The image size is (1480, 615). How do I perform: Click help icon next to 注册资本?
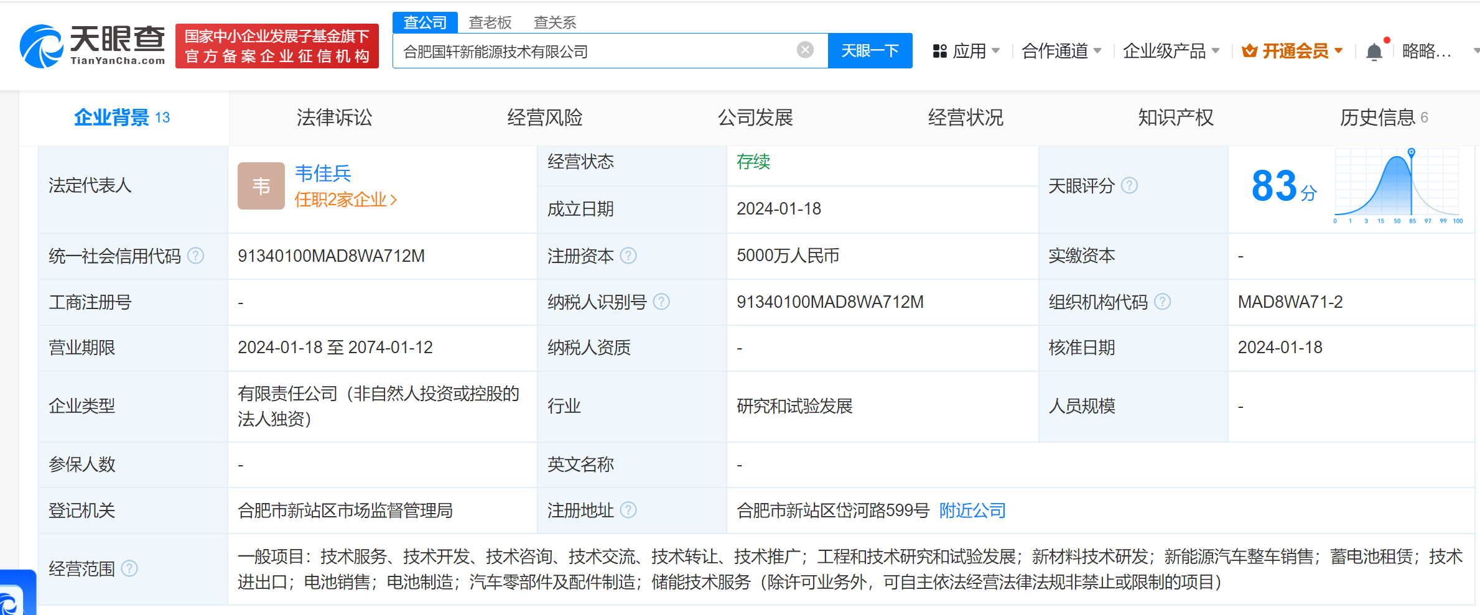click(x=628, y=256)
